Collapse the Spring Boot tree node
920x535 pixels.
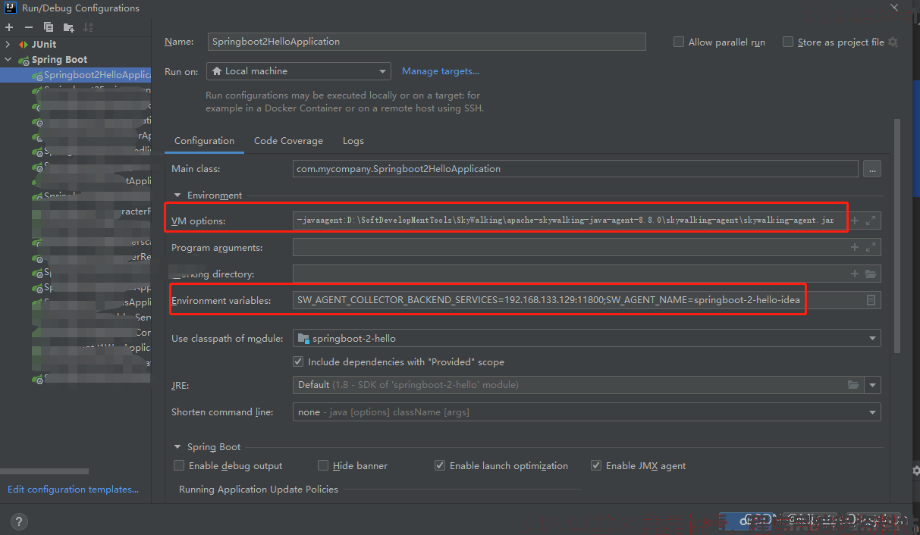pos(8,60)
